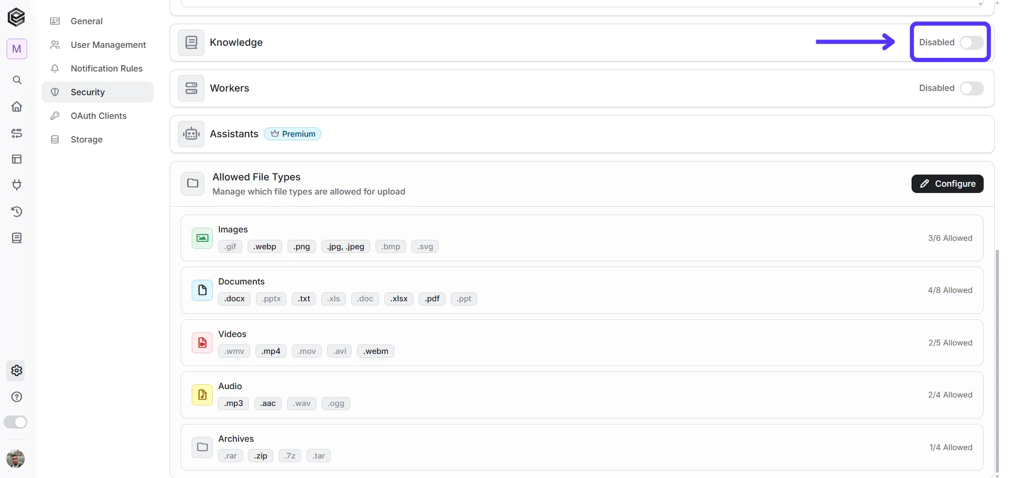Open search from the left rail
This screenshot has height=478, width=1010.
[x=17, y=80]
